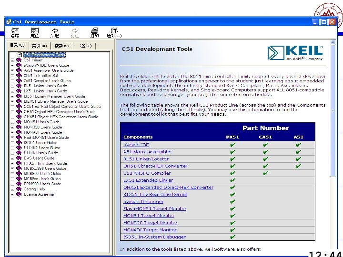Screen dimensions: 343x257
Task: Go back with the 后退 arrow icon
Action: [55, 32]
